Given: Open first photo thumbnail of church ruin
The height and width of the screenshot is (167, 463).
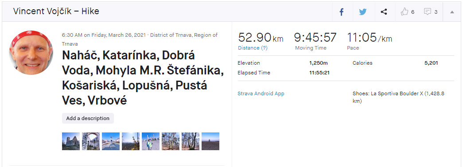Looking at the screenshot, I should point(71,141).
